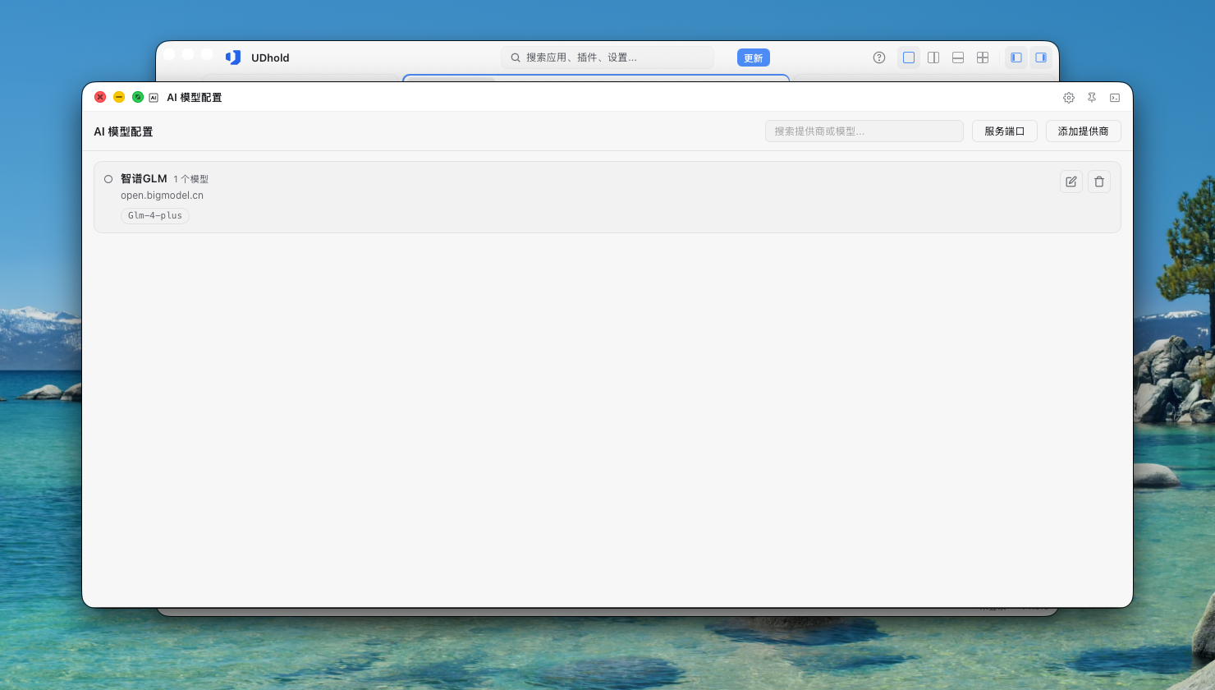Click the 添加提供商 button
This screenshot has width=1215, height=690.
[1084, 131]
